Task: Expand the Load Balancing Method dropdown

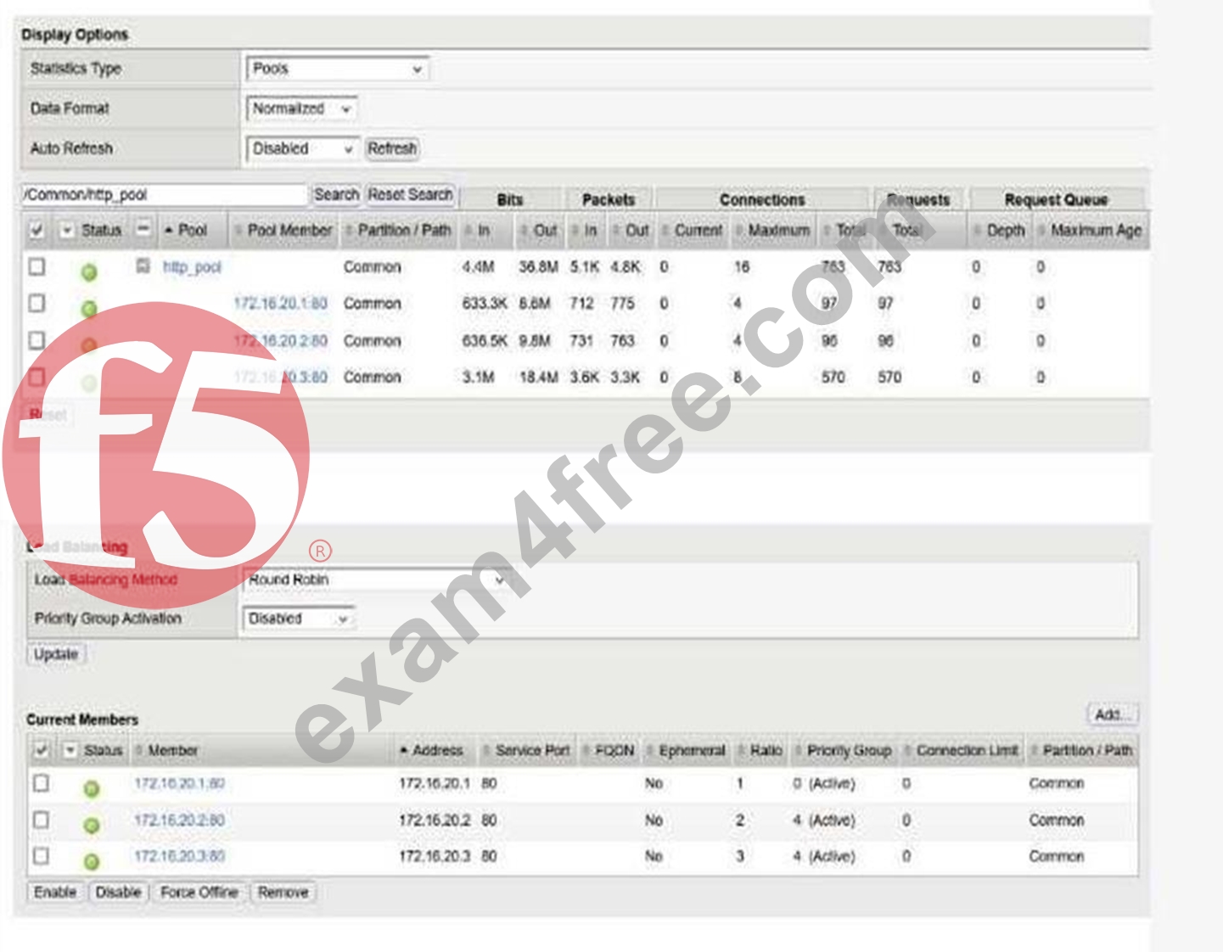Action: [375, 580]
